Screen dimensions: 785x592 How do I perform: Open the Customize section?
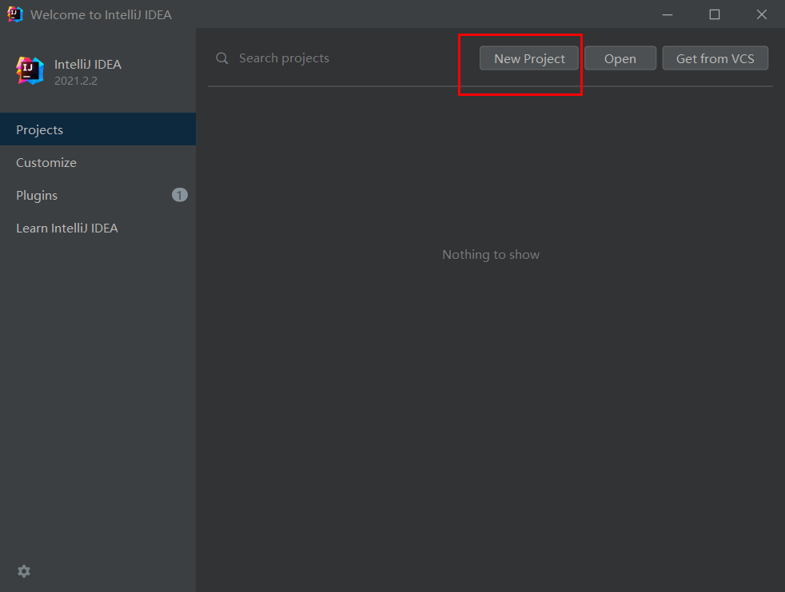click(x=98, y=162)
